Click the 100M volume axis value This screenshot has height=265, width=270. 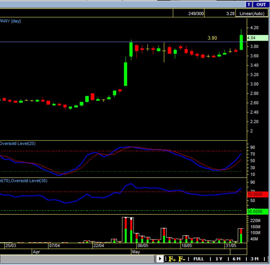pyautogui.click(x=255, y=233)
